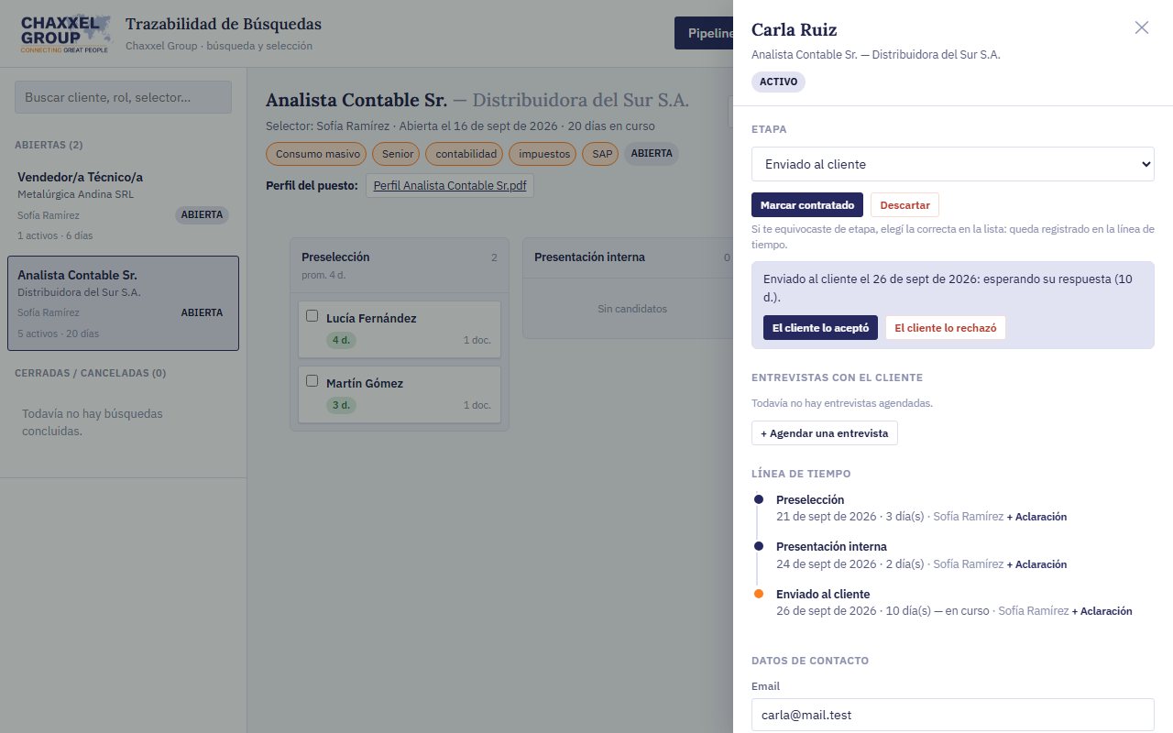Open Perfil Analista Contable Sr.pdf link
This screenshot has width=1173, height=733.
click(x=450, y=185)
